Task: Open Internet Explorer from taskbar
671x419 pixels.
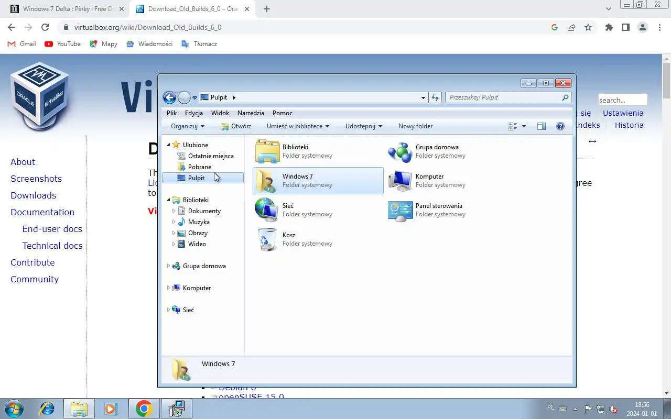Action: (x=47, y=409)
